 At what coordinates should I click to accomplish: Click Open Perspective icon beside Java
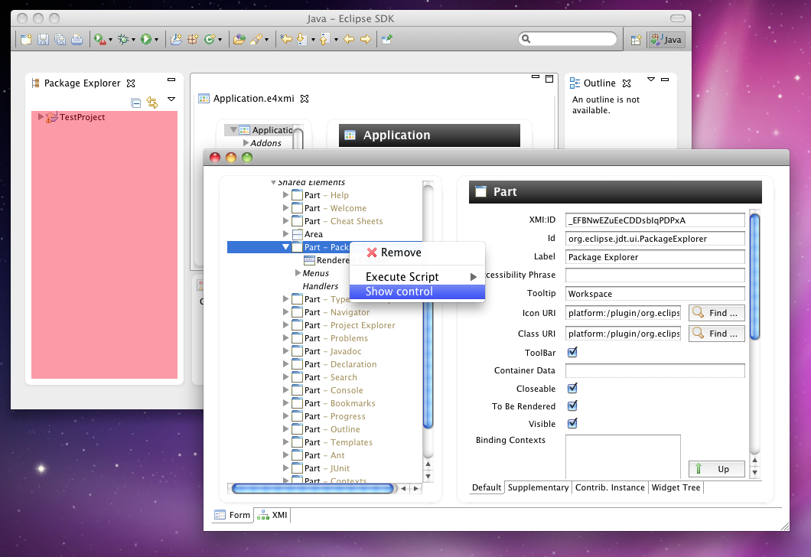tap(636, 40)
